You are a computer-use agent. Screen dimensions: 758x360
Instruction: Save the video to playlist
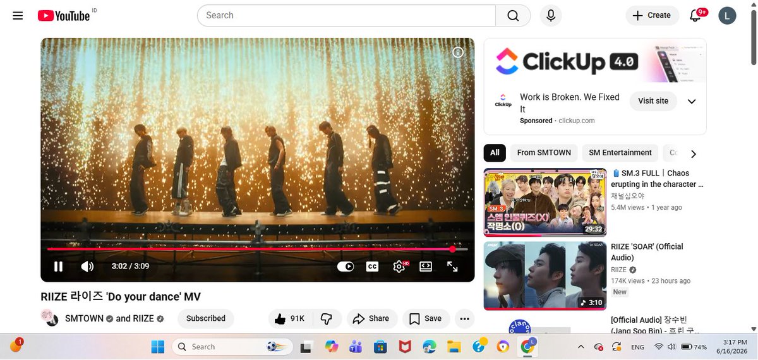point(426,319)
